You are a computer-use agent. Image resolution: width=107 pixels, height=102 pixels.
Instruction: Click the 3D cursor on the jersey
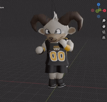[x=50, y=52]
